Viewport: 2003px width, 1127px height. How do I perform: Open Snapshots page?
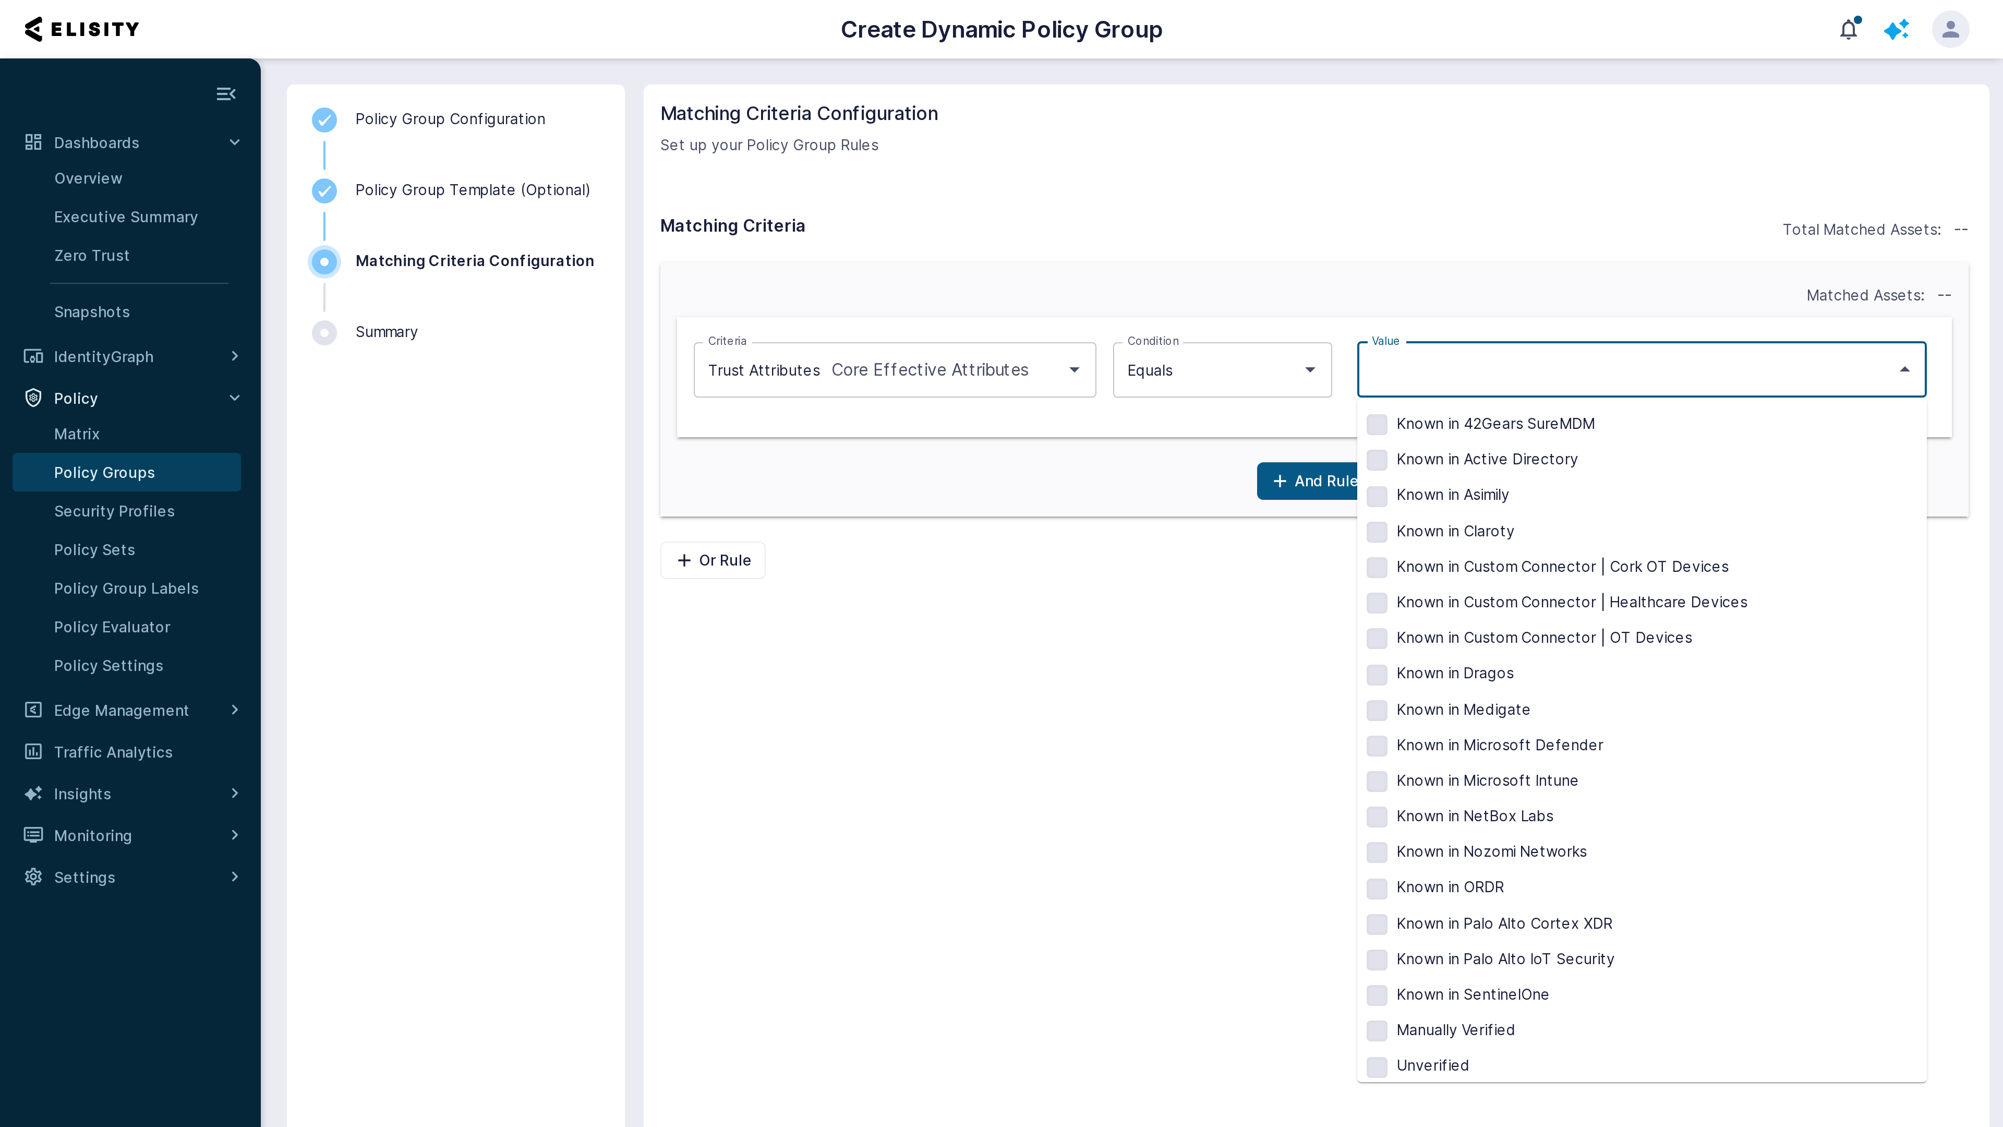coord(92,312)
